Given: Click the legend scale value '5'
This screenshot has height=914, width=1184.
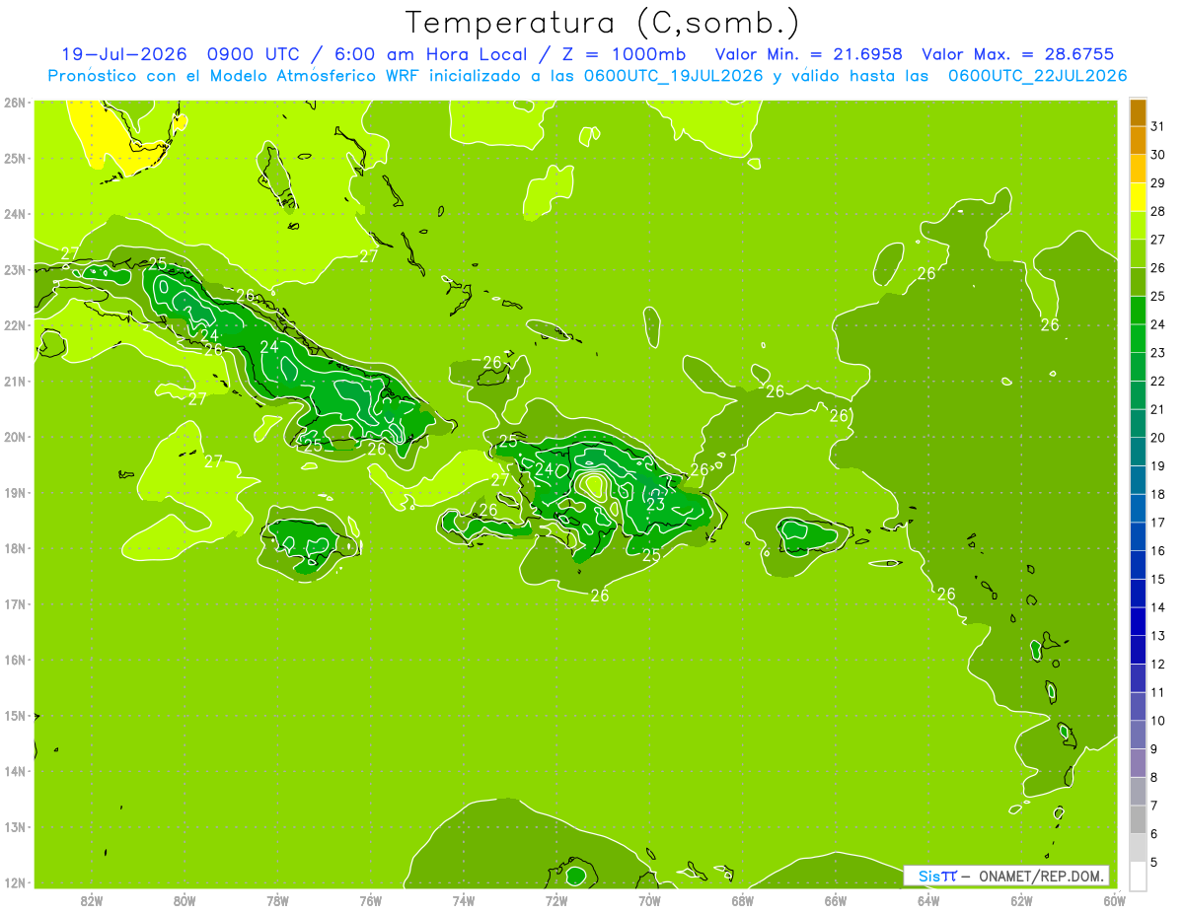Looking at the screenshot, I should [x=1155, y=862].
